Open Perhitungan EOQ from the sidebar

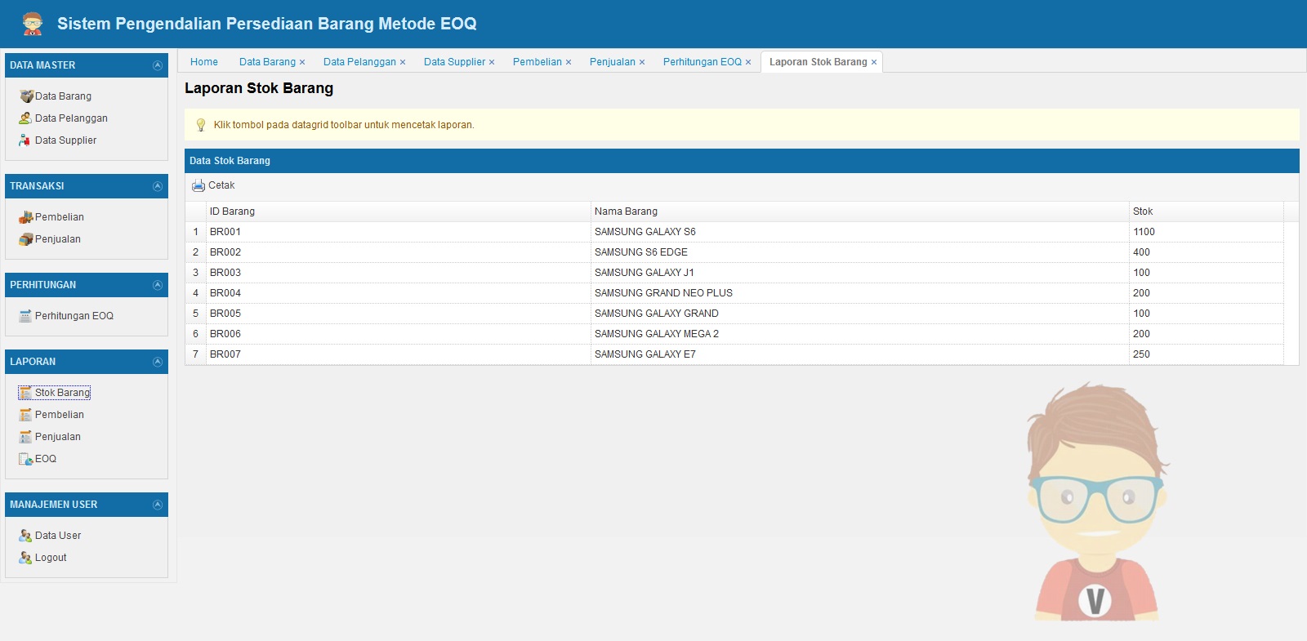pyautogui.click(x=74, y=316)
